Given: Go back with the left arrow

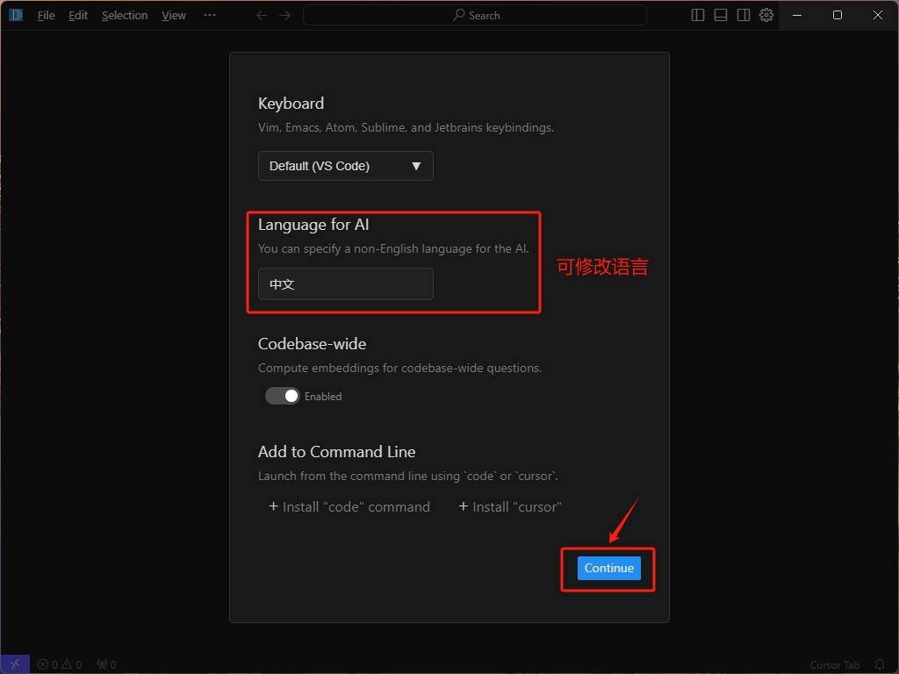Looking at the screenshot, I should coord(262,16).
